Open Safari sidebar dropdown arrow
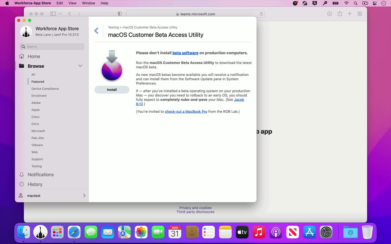 click(60, 14)
